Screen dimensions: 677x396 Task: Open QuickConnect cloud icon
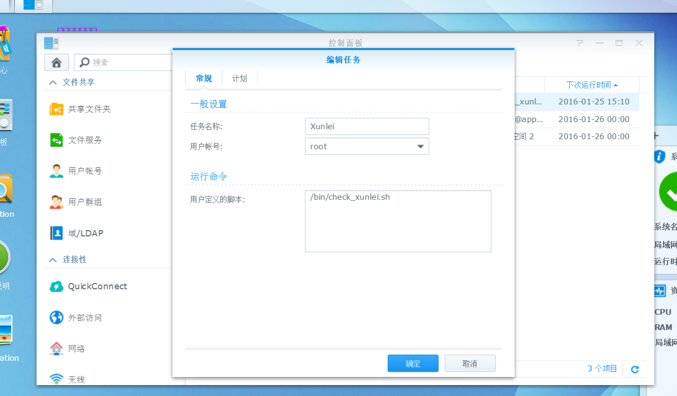[56, 286]
